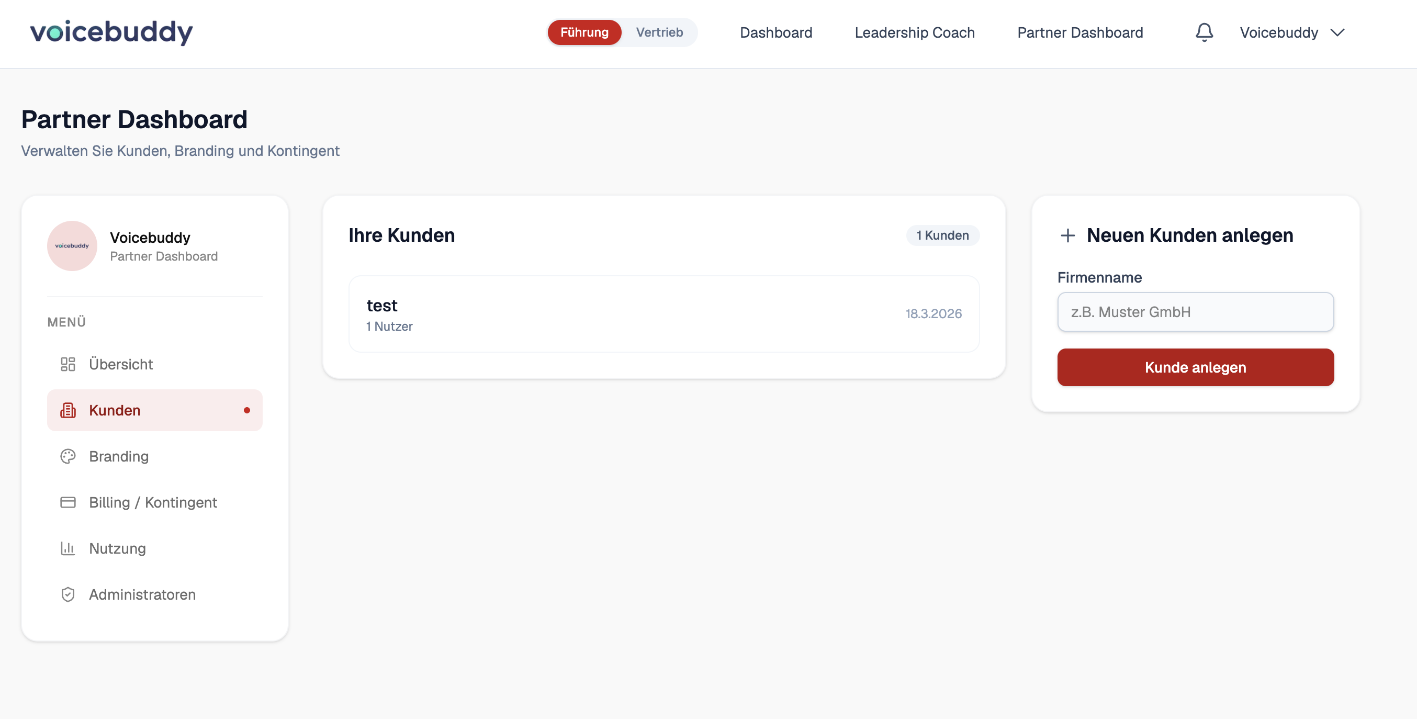Image resolution: width=1417 pixels, height=719 pixels.
Task: Select the Administratoren shield icon
Action: [x=67, y=594]
